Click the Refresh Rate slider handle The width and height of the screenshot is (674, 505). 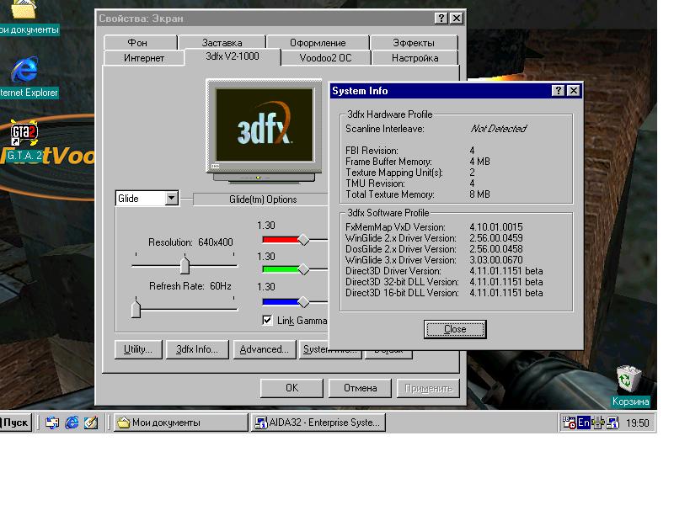136,308
